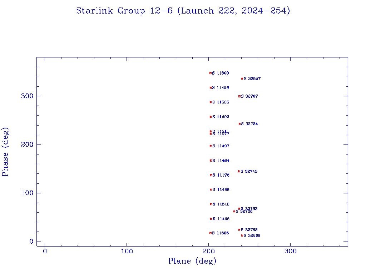The width and height of the screenshot is (366, 274).
Task: Select the S 11502 satellite label
Action: (221, 117)
